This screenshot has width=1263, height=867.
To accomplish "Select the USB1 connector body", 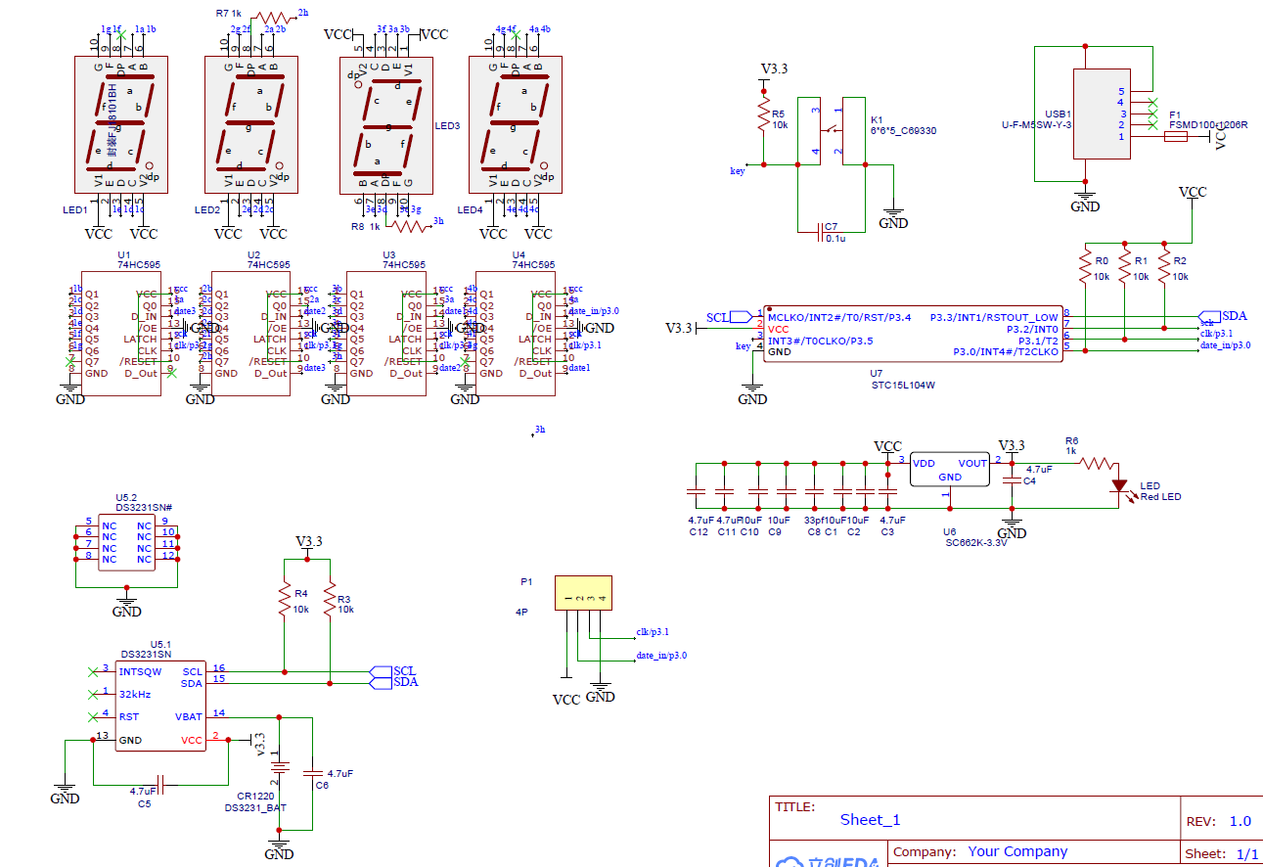I will click(1102, 114).
